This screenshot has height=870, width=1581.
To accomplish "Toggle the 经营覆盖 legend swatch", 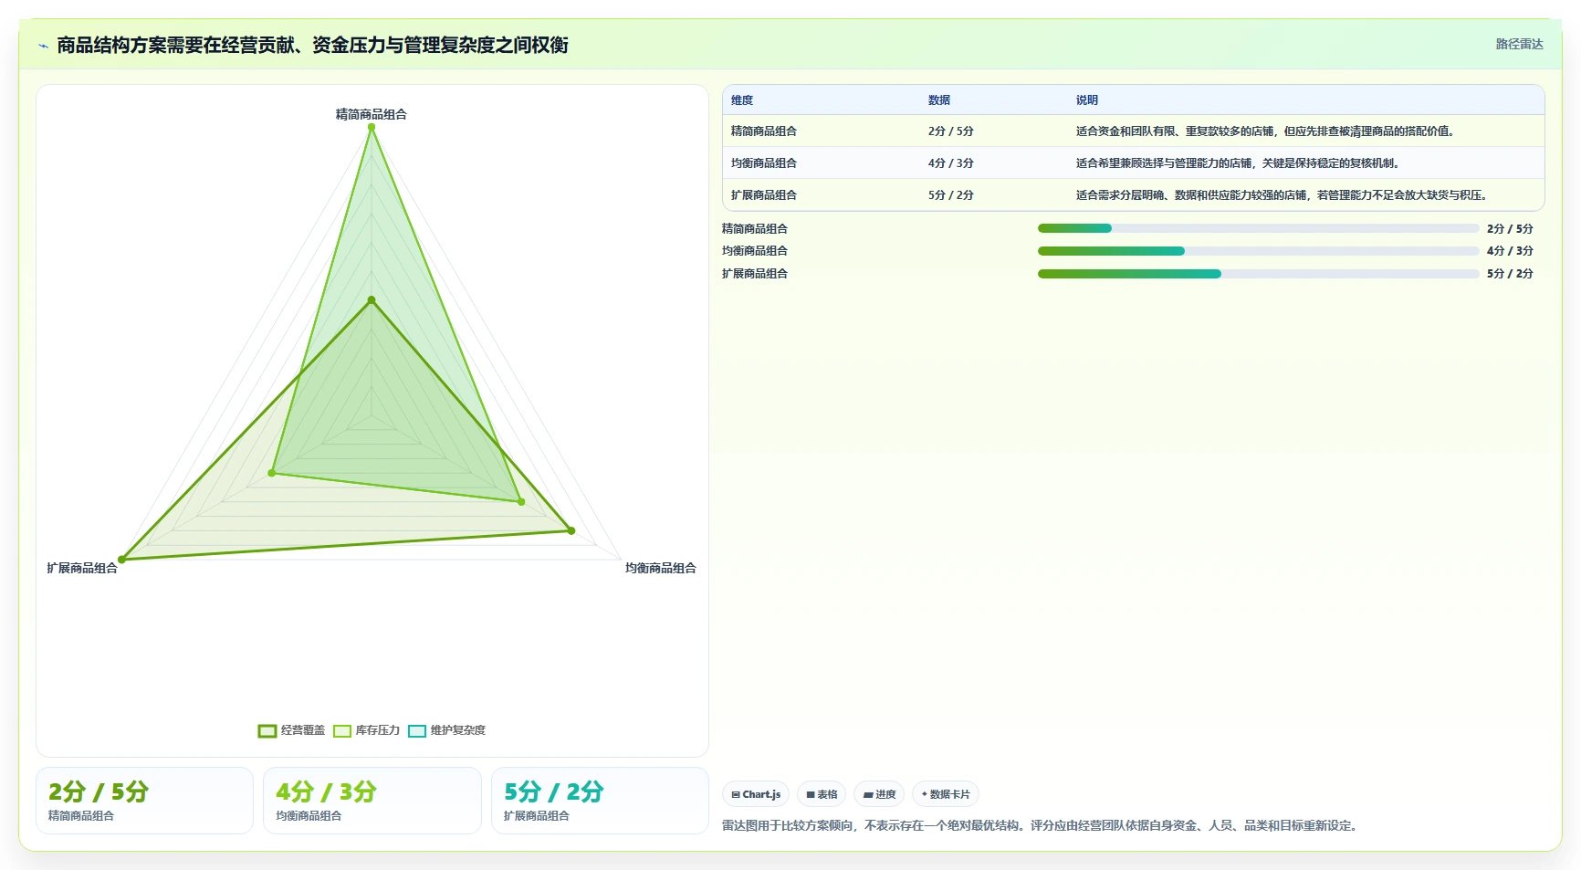I will click(x=267, y=730).
